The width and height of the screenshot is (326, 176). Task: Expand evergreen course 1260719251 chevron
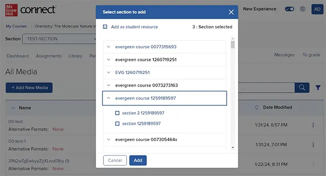click(x=109, y=60)
